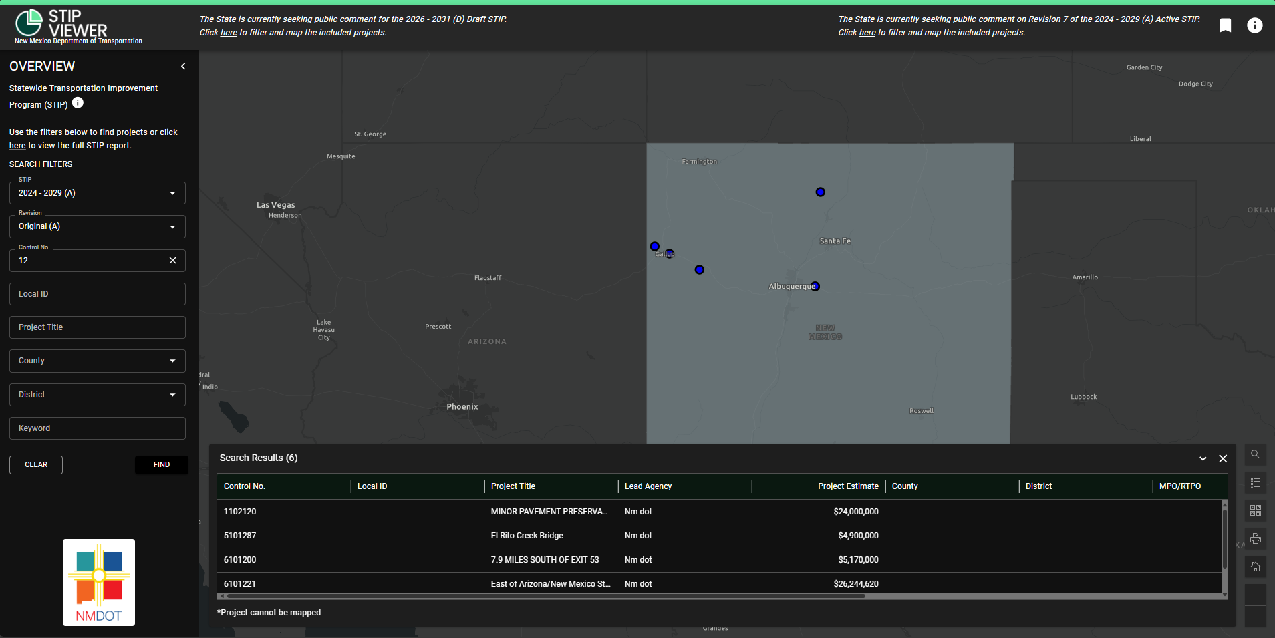Click '7.9 MILES SOUTH OF EXIT 53' title
Screen dimensions: 1275x638
click(x=545, y=560)
